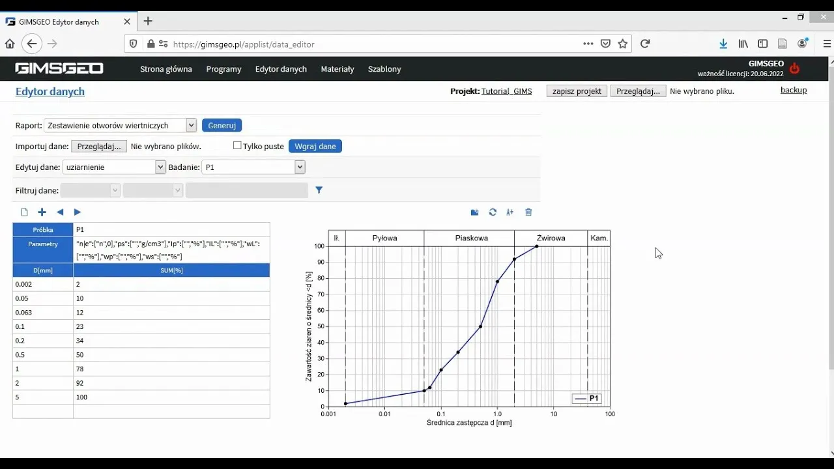
Task: Go to the browser home page
Action: tap(10, 44)
